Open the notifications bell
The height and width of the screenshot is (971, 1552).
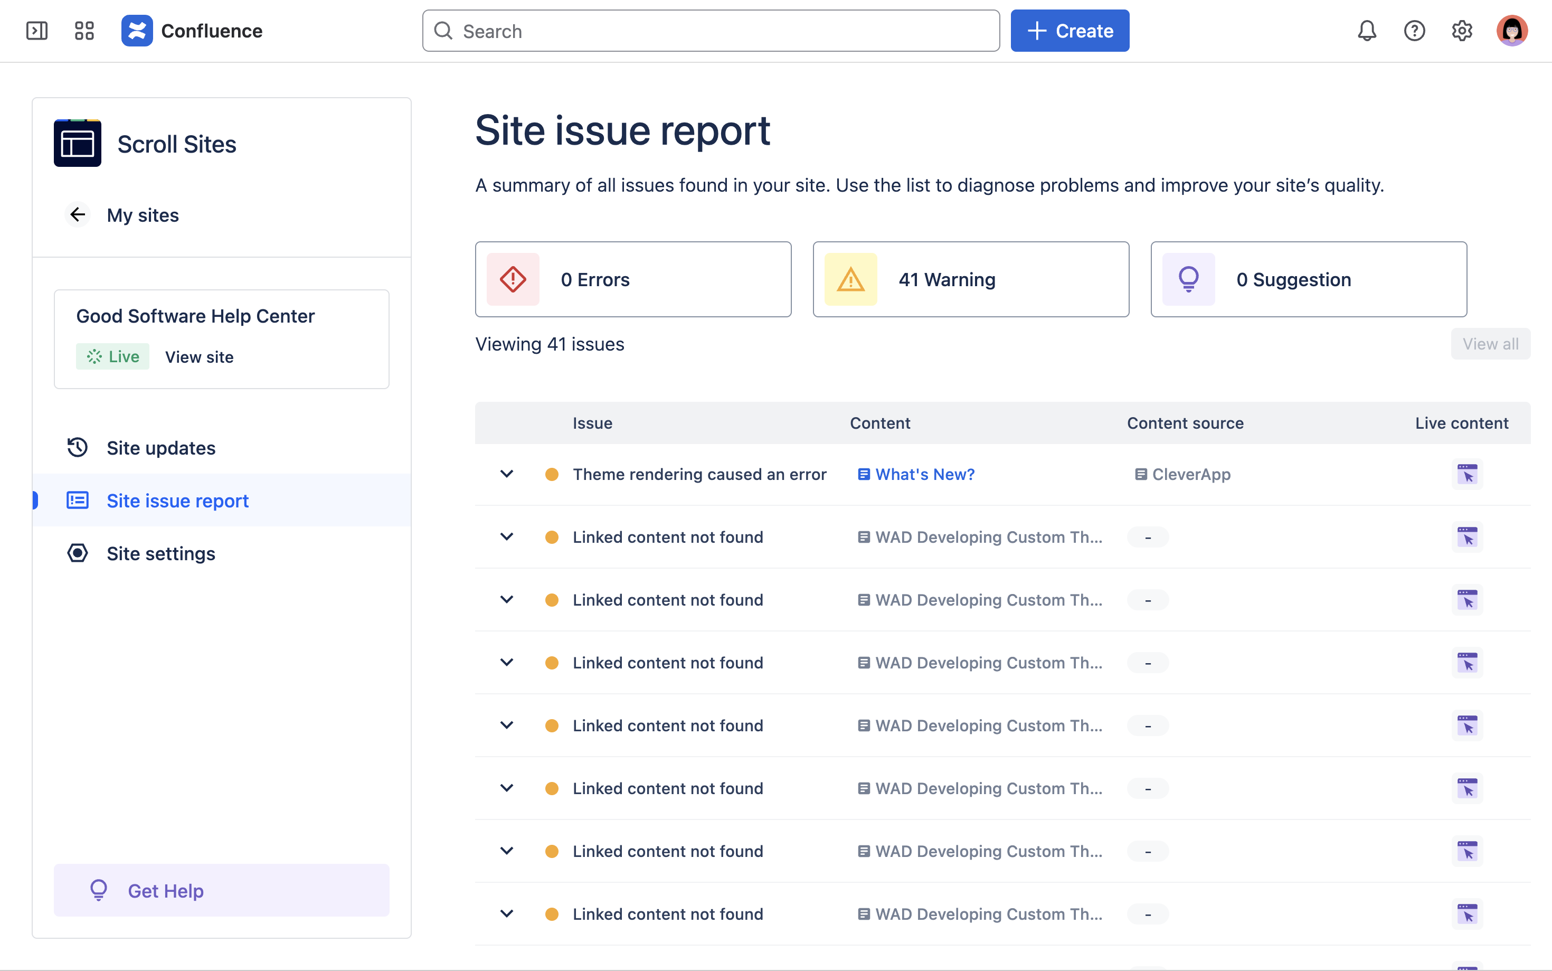[x=1367, y=31]
